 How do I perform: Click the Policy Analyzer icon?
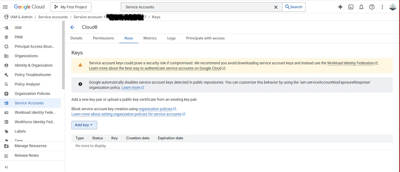6,84
